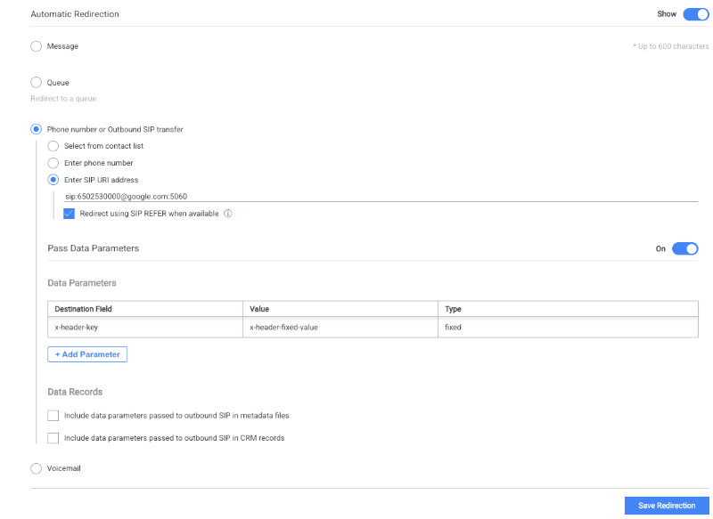Viewport: 713px width, 519px height.
Task: Choose Select from contact list option
Action: tap(53, 147)
